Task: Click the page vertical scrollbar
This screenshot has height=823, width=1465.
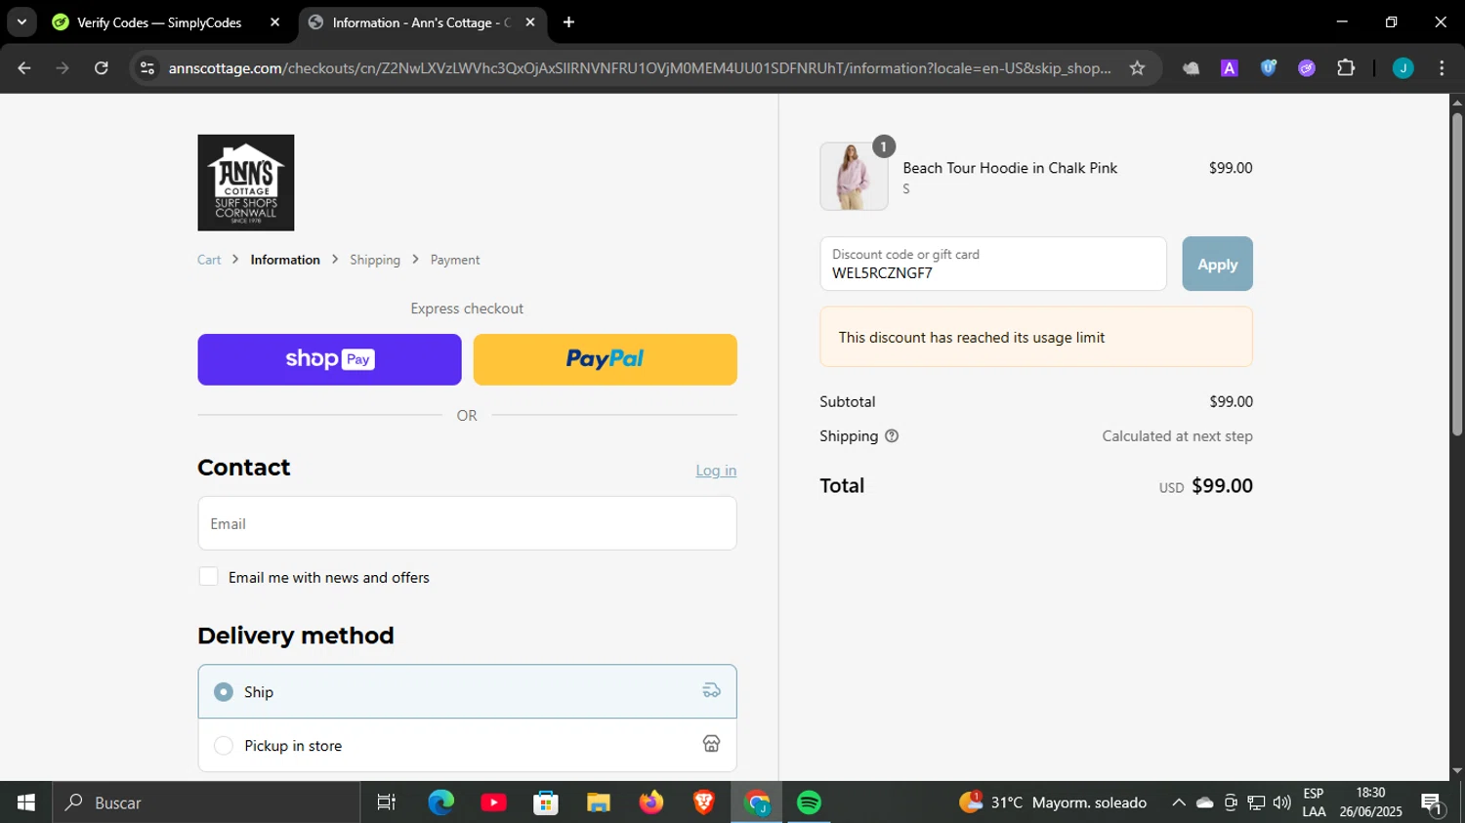Action: click(x=1457, y=273)
